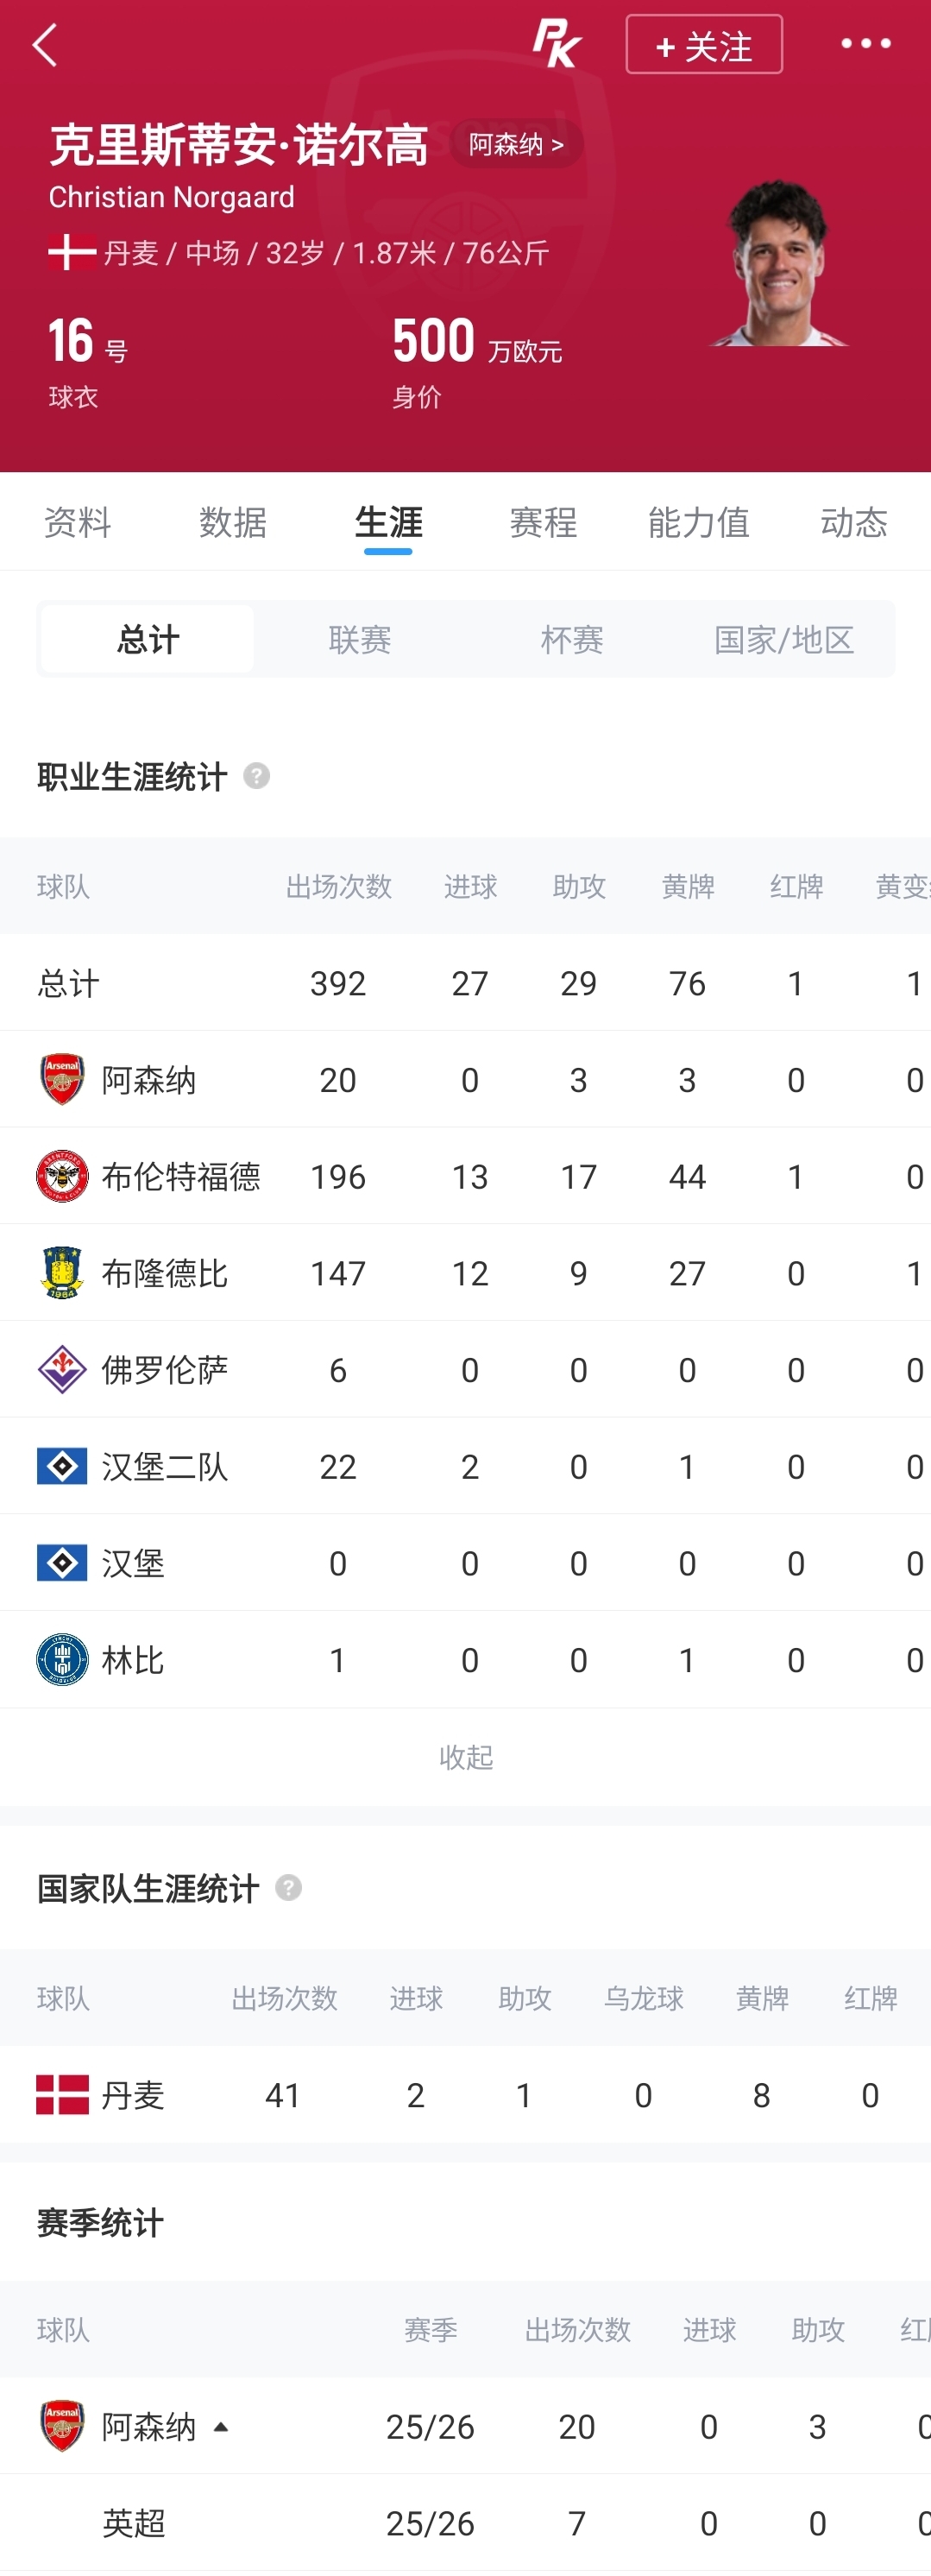
Task: Collapse the 阿森纳 season row arrow
Action: tap(221, 2427)
